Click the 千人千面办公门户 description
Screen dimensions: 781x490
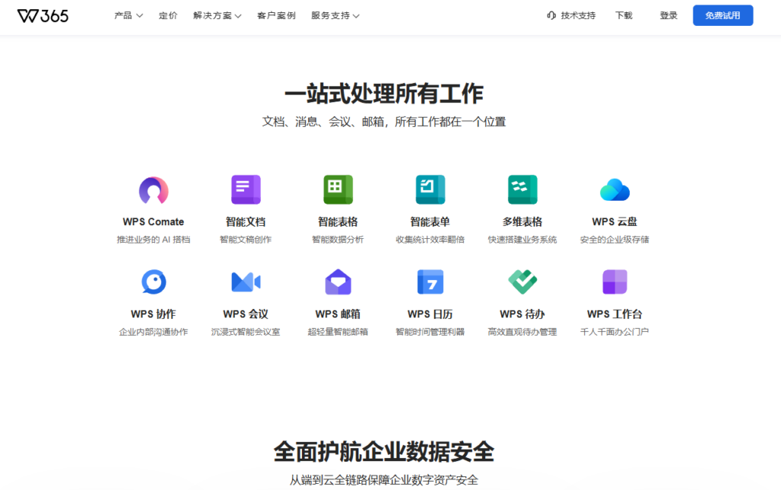click(x=615, y=332)
